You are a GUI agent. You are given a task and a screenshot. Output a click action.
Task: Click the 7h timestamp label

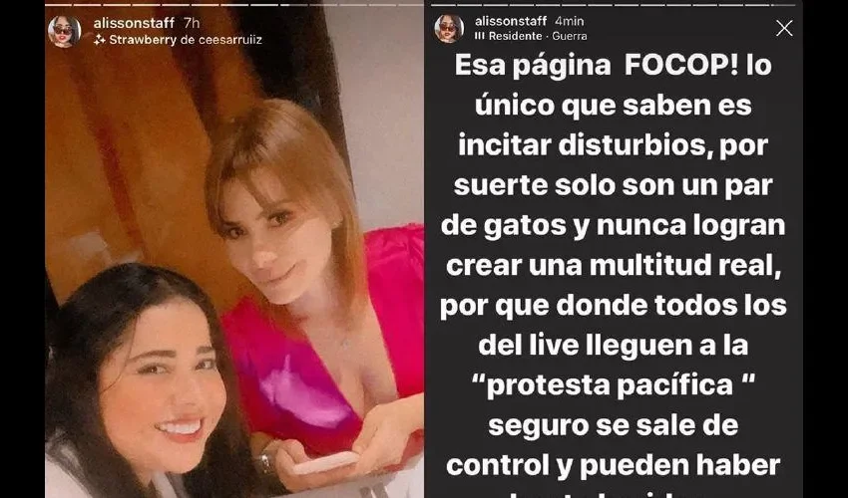(192, 23)
